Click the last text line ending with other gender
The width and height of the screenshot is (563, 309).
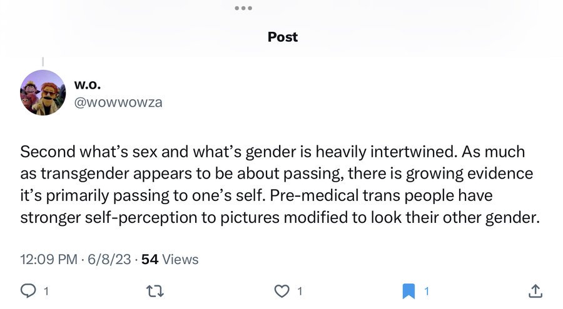(x=280, y=218)
